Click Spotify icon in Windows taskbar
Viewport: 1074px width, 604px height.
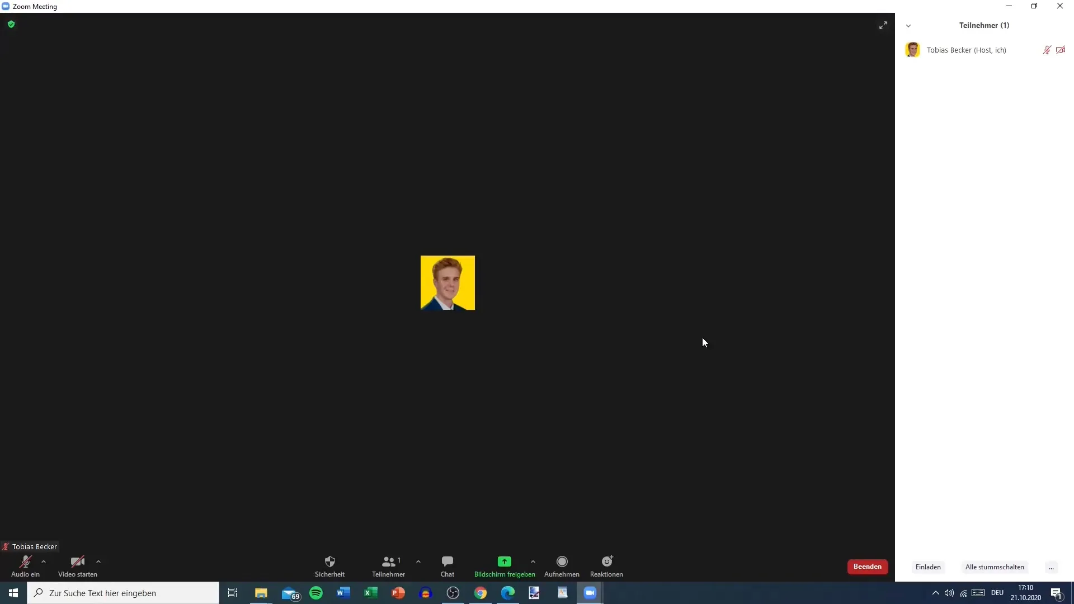point(315,592)
